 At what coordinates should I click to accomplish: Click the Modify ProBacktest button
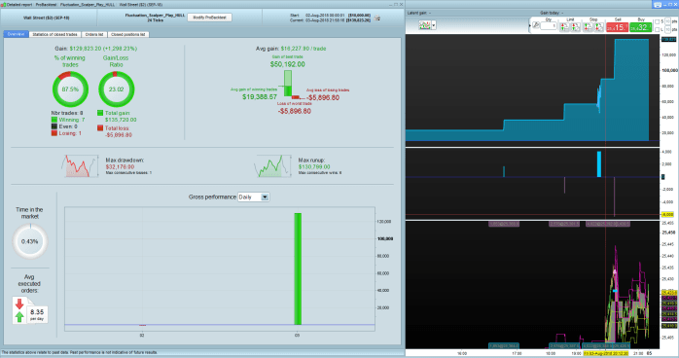[209, 18]
